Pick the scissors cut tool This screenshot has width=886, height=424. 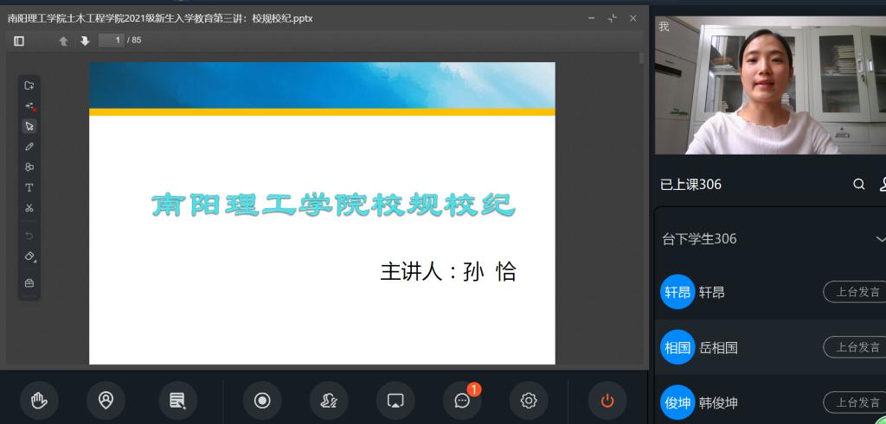(29, 208)
